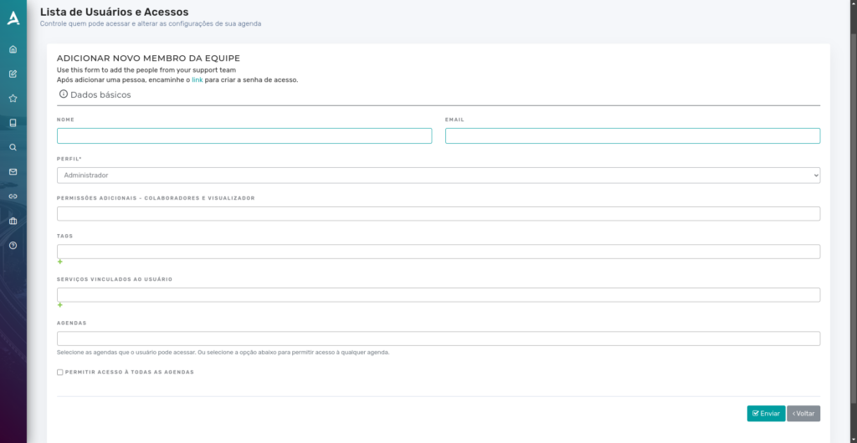Click the vertical scrollbar on the right
The height and width of the screenshot is (443, 857).
click(853, 218)
